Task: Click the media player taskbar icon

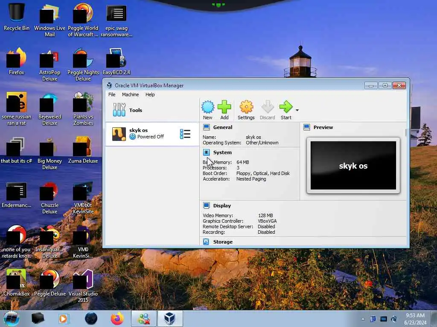Action: click(x=64, y=318)
